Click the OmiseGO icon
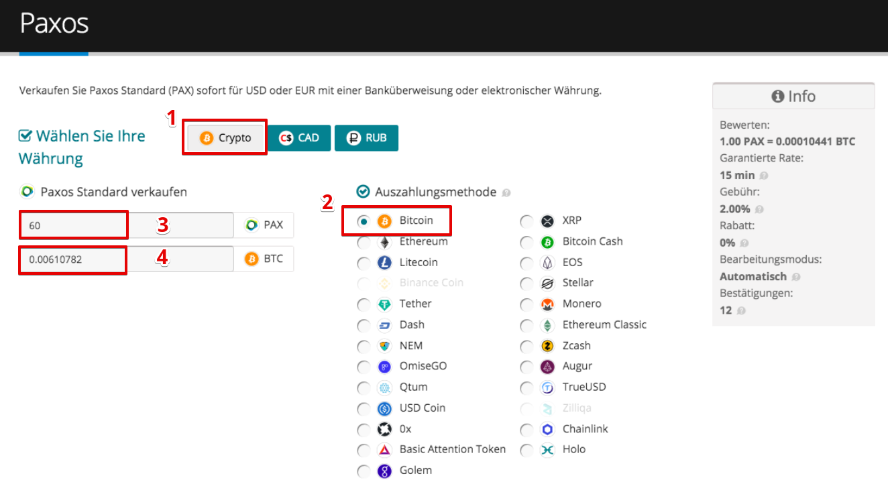The height and width of the screenshot is (484, 888). pyautogui.click(x=384, y=367)
